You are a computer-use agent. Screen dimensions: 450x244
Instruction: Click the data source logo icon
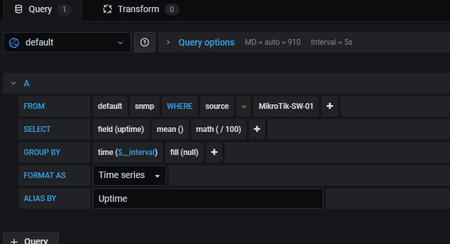point(14,43)
